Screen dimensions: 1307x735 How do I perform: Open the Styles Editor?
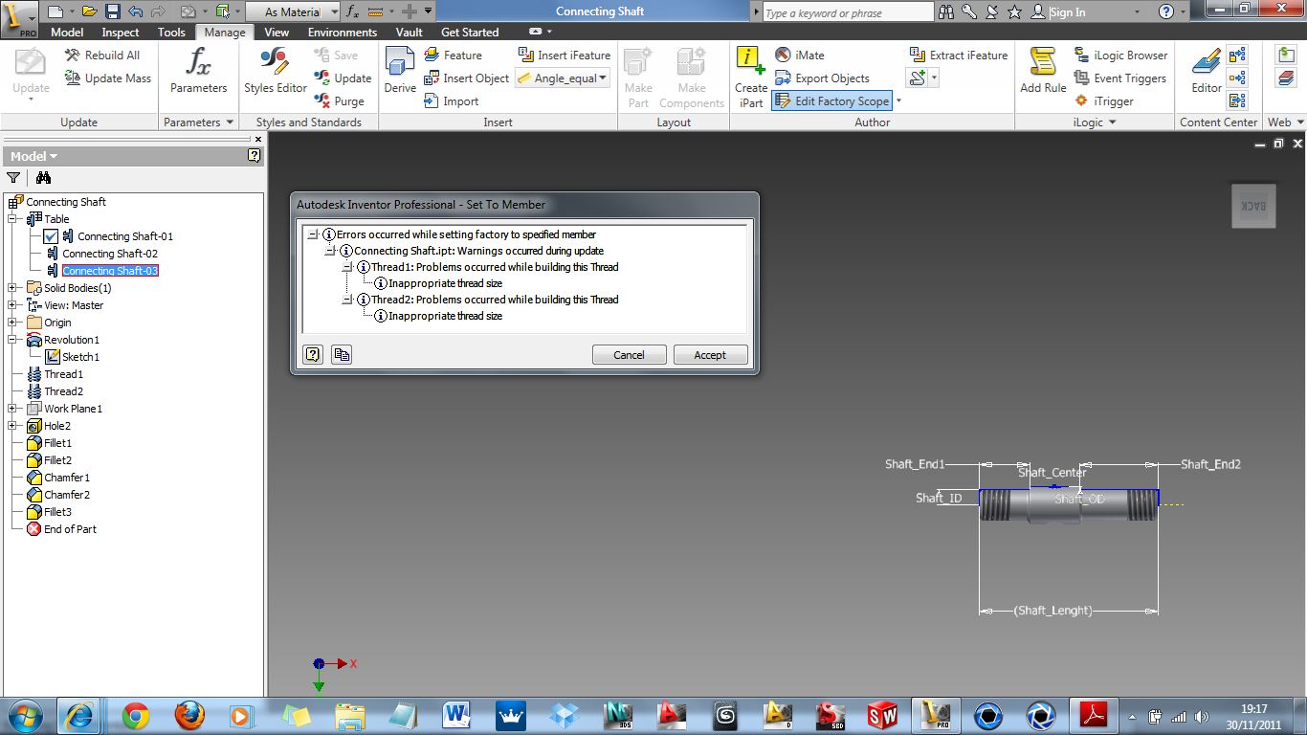click(276, 73)
